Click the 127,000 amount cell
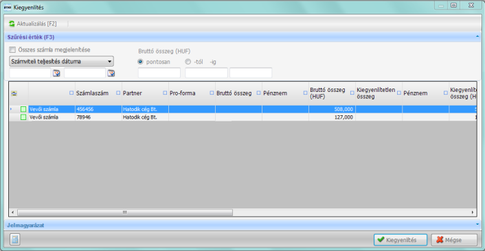The height and width of the screenshot is (251, 485). [332, 117]
